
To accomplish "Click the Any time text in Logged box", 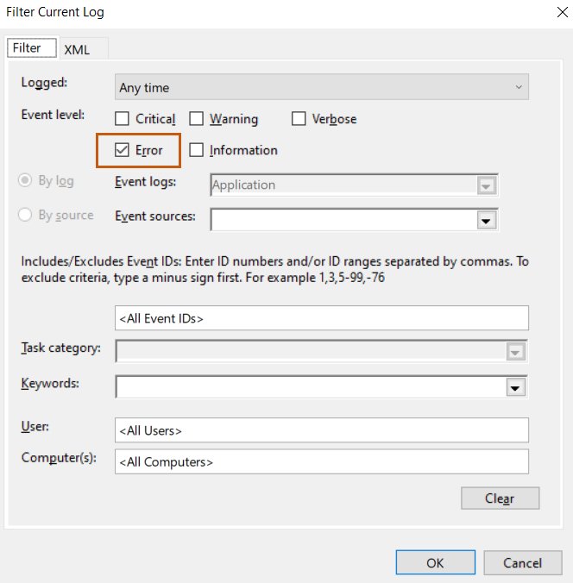I will click(x=145, y=88).
